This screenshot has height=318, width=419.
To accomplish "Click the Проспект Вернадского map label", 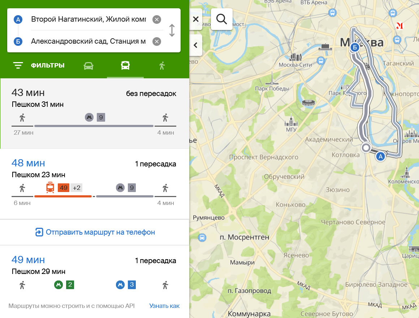I will tap(264, 157).
